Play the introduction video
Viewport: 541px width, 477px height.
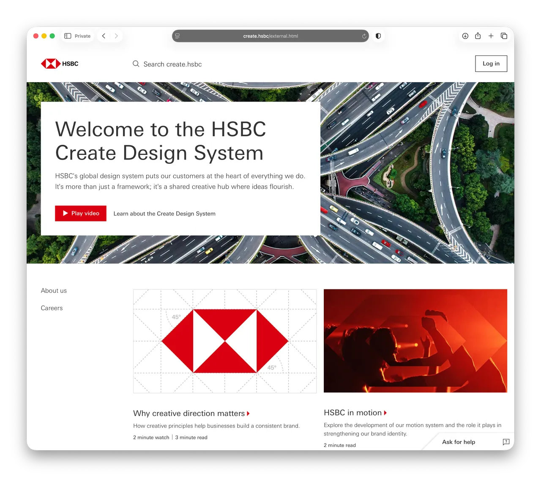81,213
